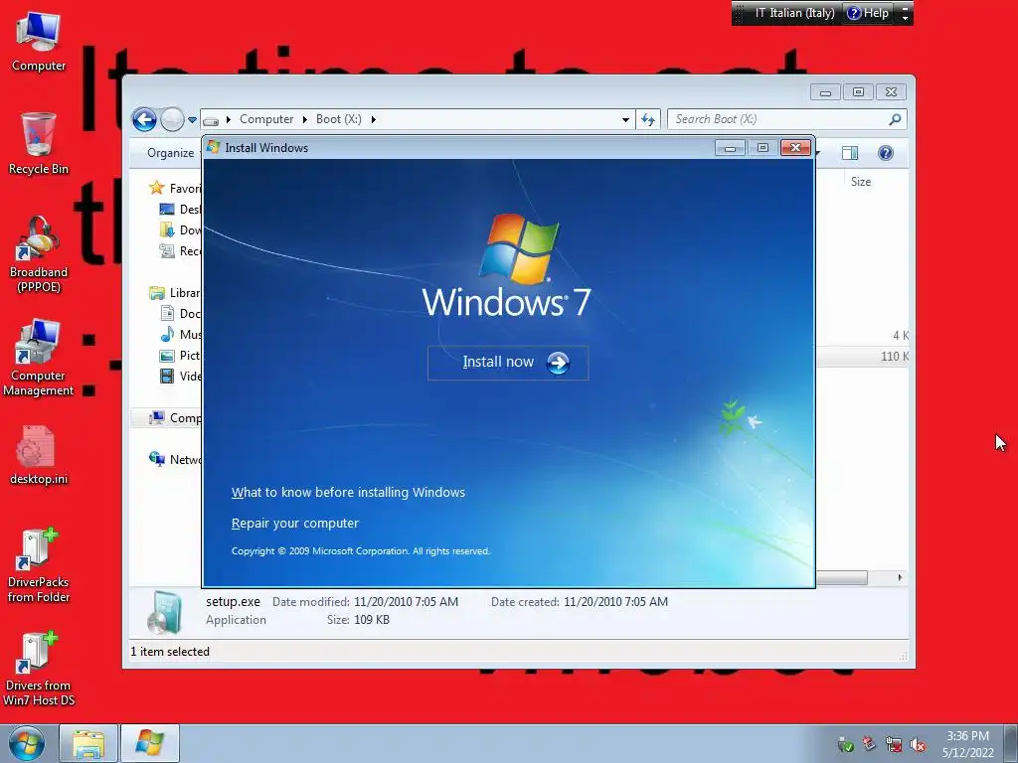Viewport: 1018px width, 763px height.
Task: Open recent pages dropdown arrow
Action: 192,120
